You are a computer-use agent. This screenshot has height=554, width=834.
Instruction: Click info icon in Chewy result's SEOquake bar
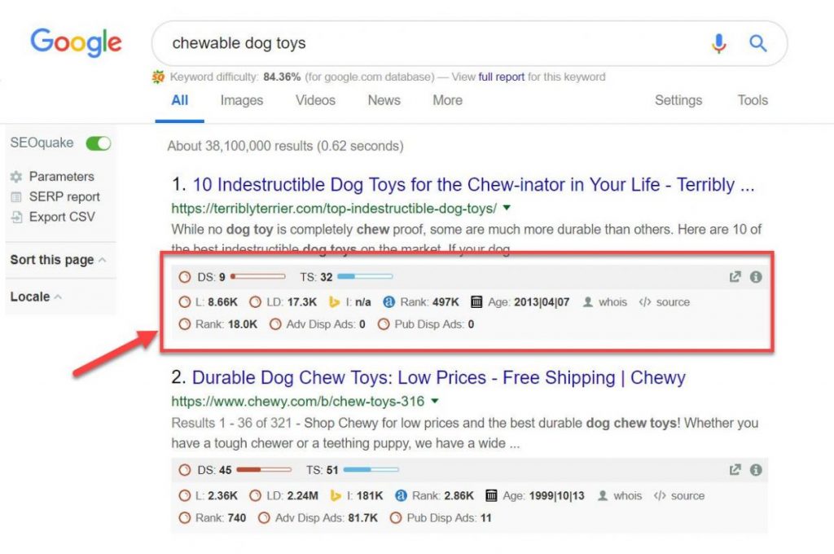coord(756,470)
